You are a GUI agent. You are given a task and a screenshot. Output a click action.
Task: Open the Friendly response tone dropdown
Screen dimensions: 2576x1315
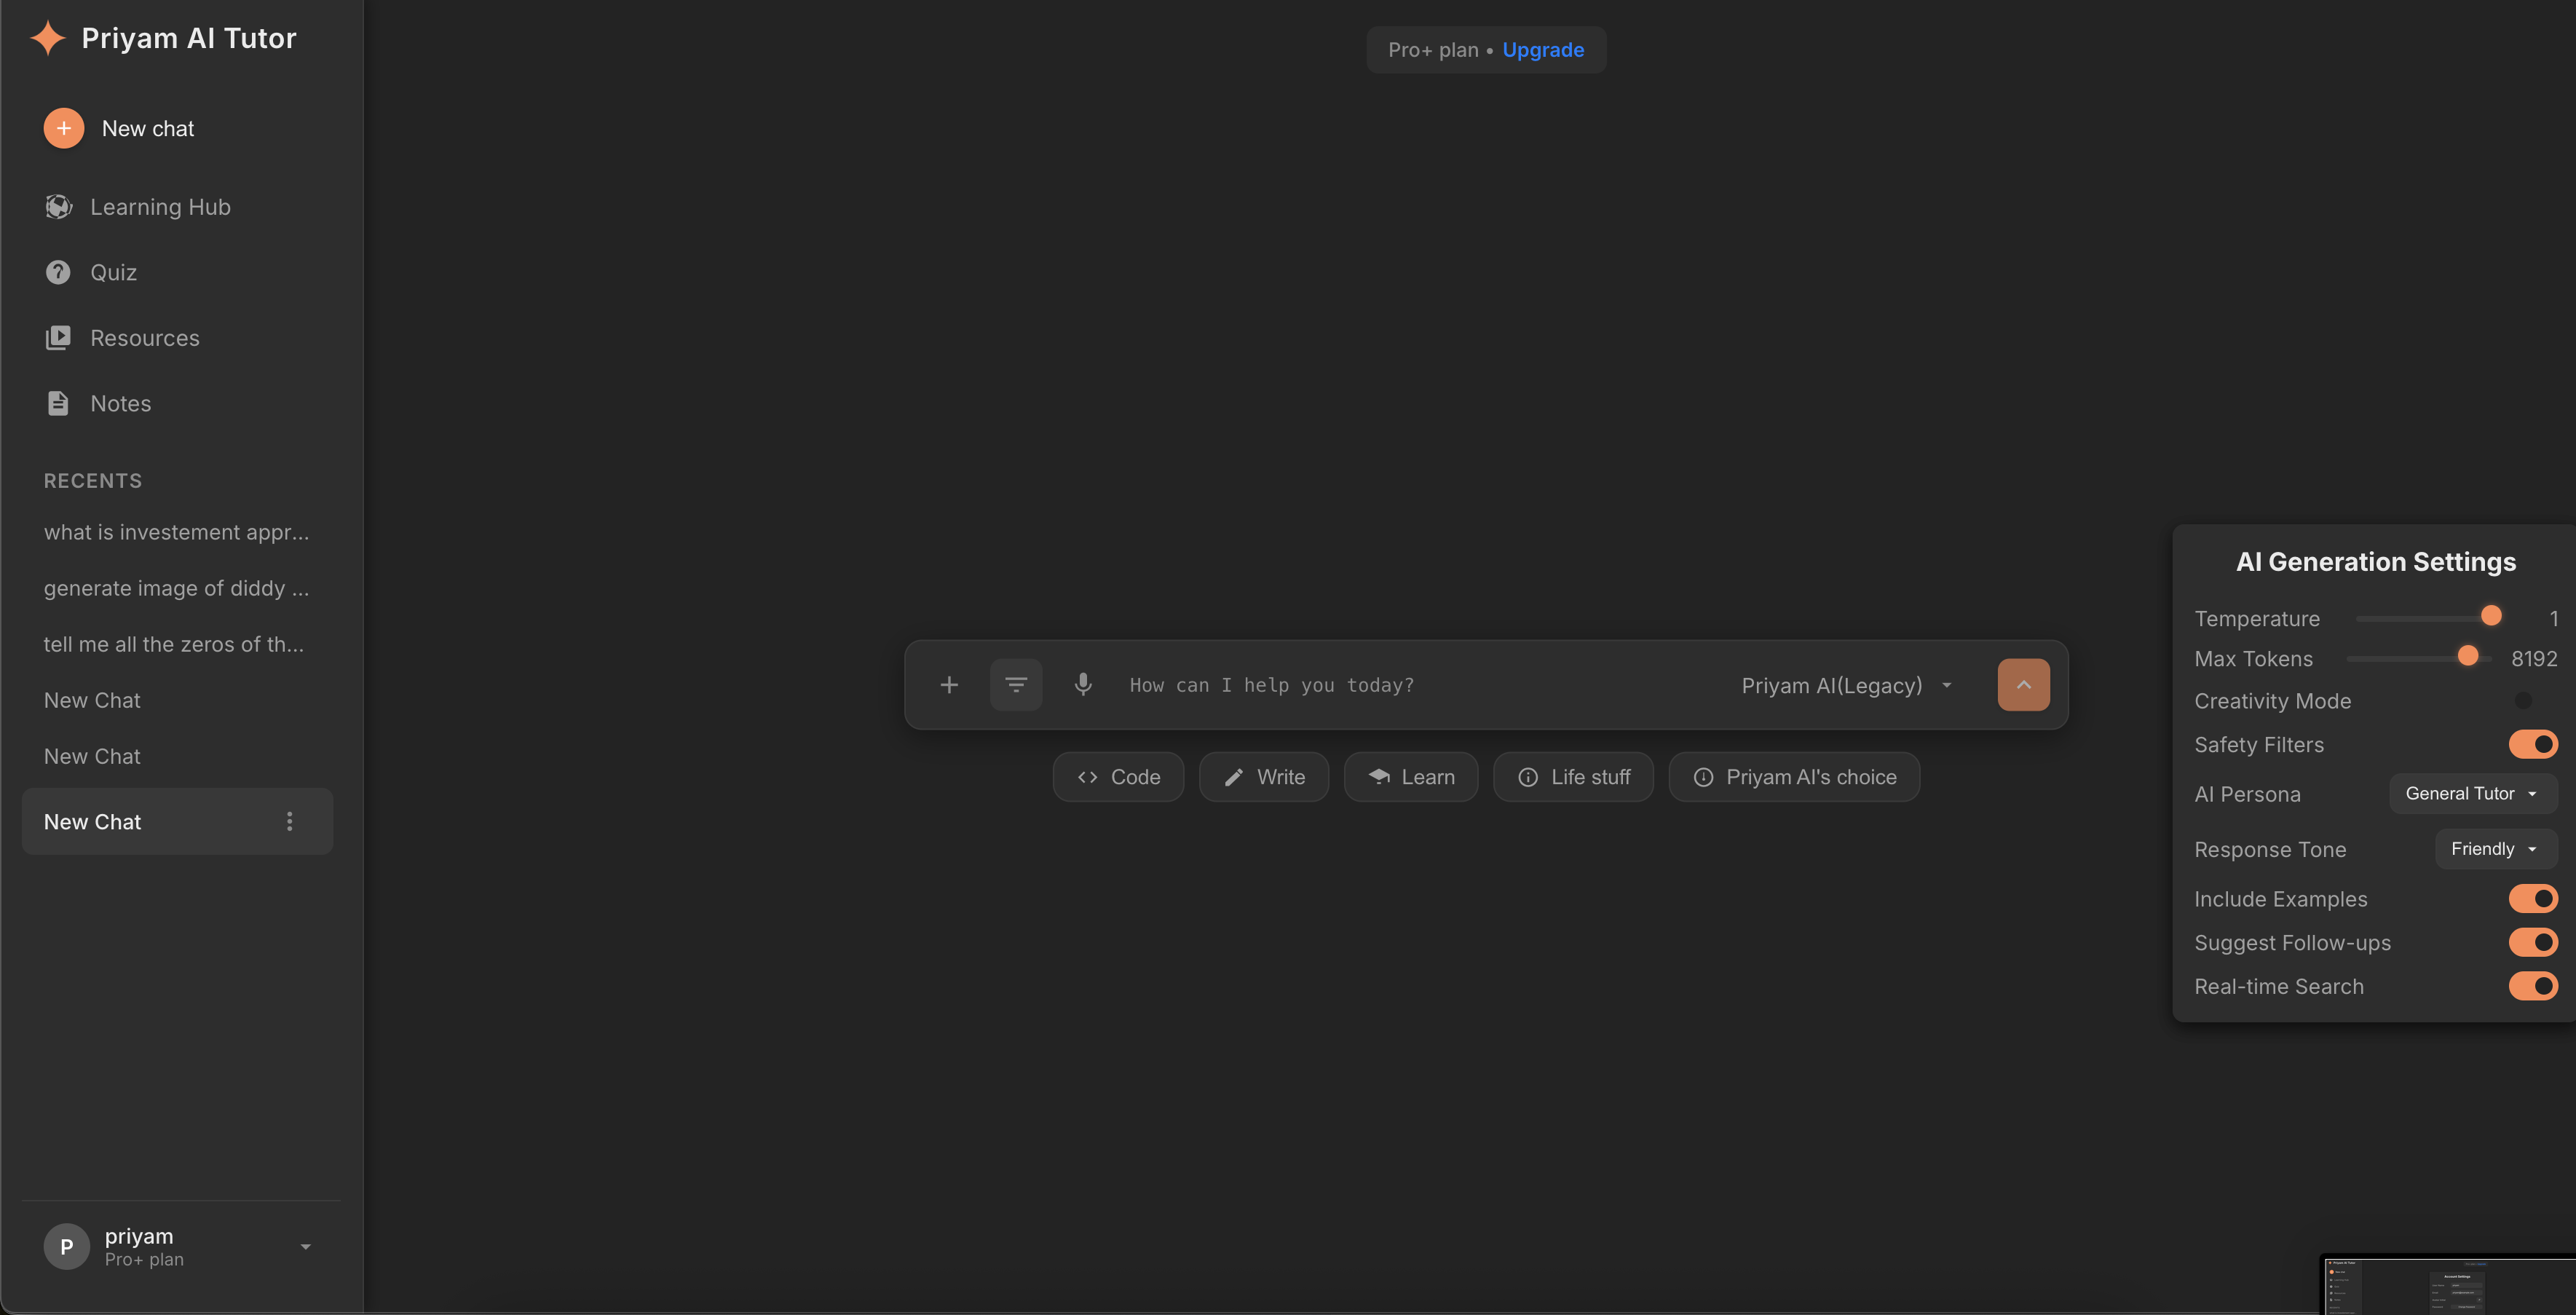(2494, 849)
